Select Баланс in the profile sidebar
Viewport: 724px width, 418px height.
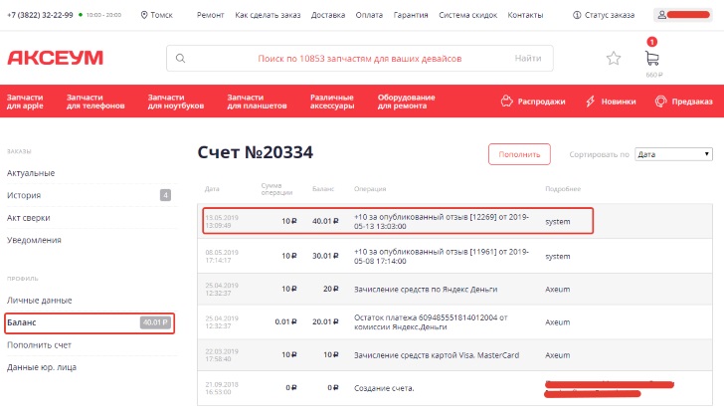pyautogui.click(x=22, y=322)
